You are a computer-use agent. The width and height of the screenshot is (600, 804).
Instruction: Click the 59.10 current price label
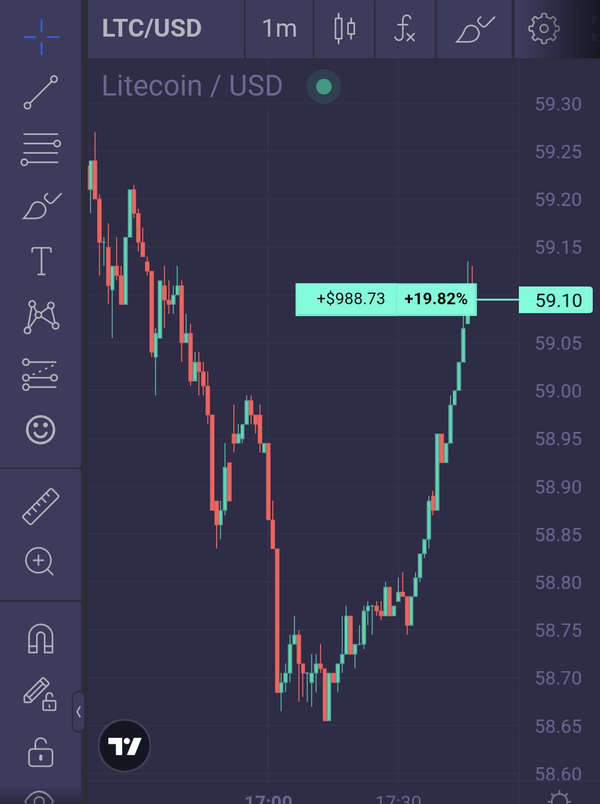[556, 300]
